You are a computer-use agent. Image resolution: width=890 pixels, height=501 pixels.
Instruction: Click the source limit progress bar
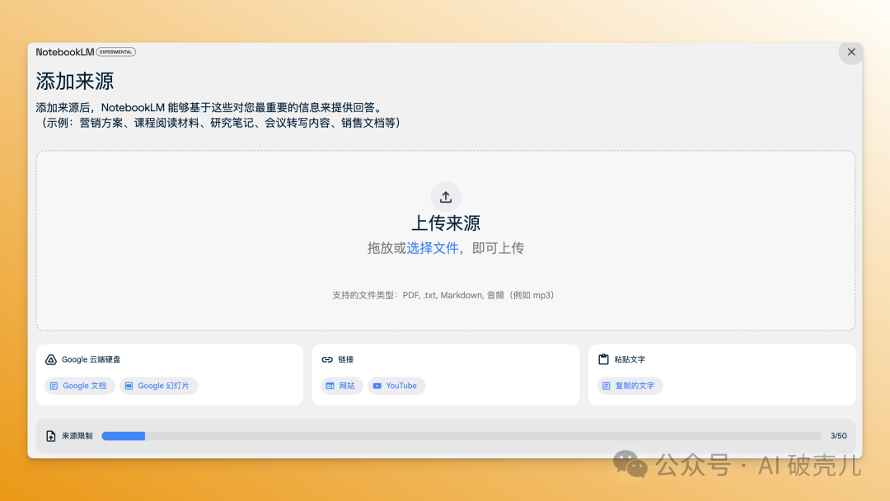pyautogui.click(x=461, y=436)
